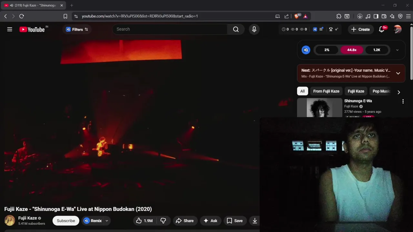Open the browser extensions puzzle icon
The height and width of the screenshot is (232, 413).
[x=339, y=16]
